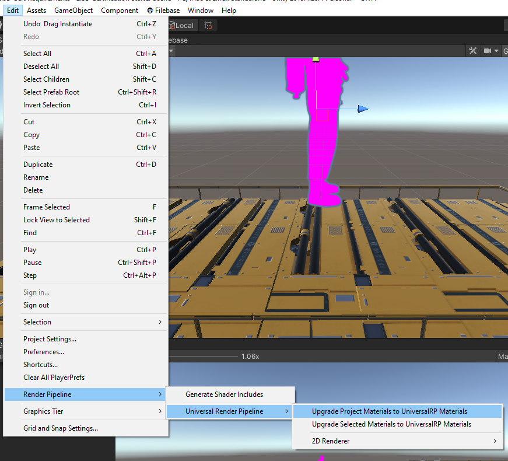The height and width of the screenshot is (461, 508).
Task: Click the customize tool settings wrench icon
Action: pos(472,51)
